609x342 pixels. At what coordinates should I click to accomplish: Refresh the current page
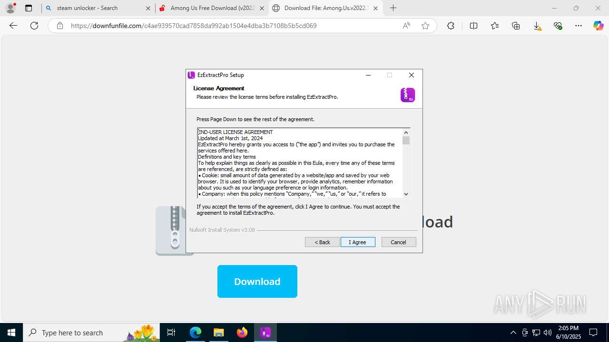pos(34,26)
